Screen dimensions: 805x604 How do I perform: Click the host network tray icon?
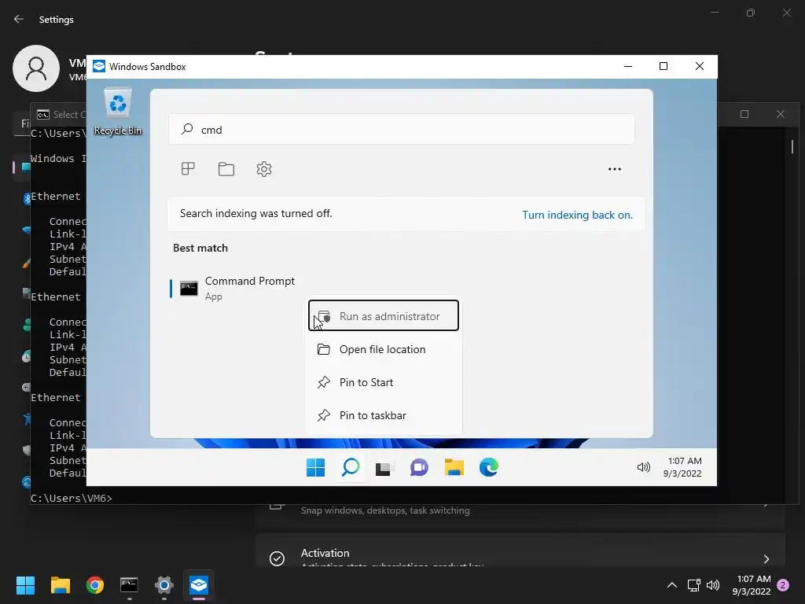[693, 585]
